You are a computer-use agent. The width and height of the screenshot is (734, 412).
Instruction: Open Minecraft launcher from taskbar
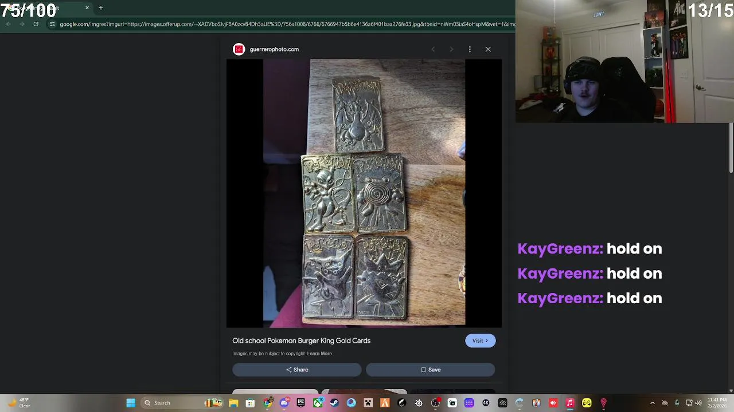(x=368, y=403)
